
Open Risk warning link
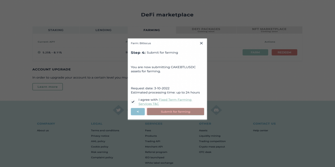pos(99,152)
